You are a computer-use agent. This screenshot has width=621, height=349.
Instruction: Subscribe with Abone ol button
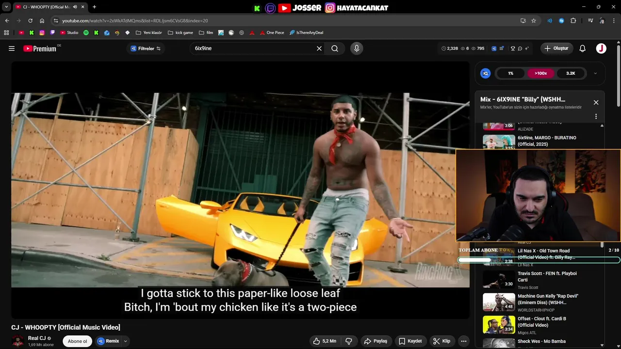coord(77,341)
